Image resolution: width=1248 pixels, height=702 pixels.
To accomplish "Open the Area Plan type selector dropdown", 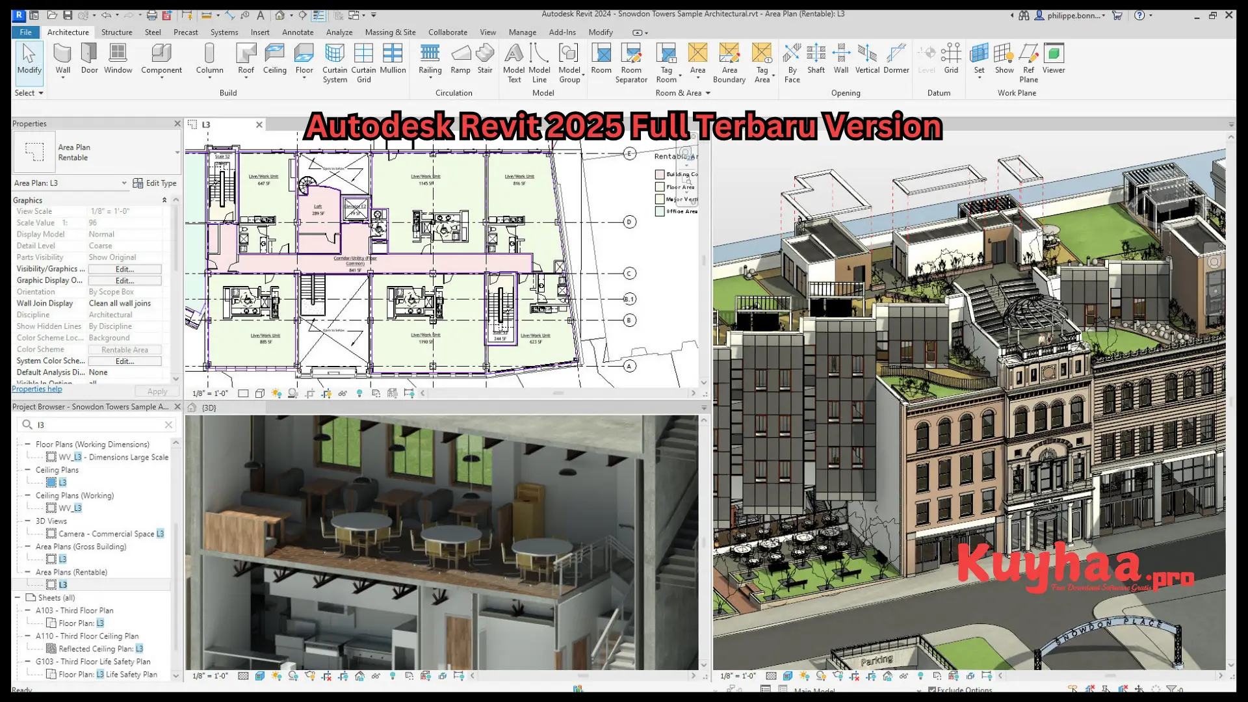I will point(125,183).
